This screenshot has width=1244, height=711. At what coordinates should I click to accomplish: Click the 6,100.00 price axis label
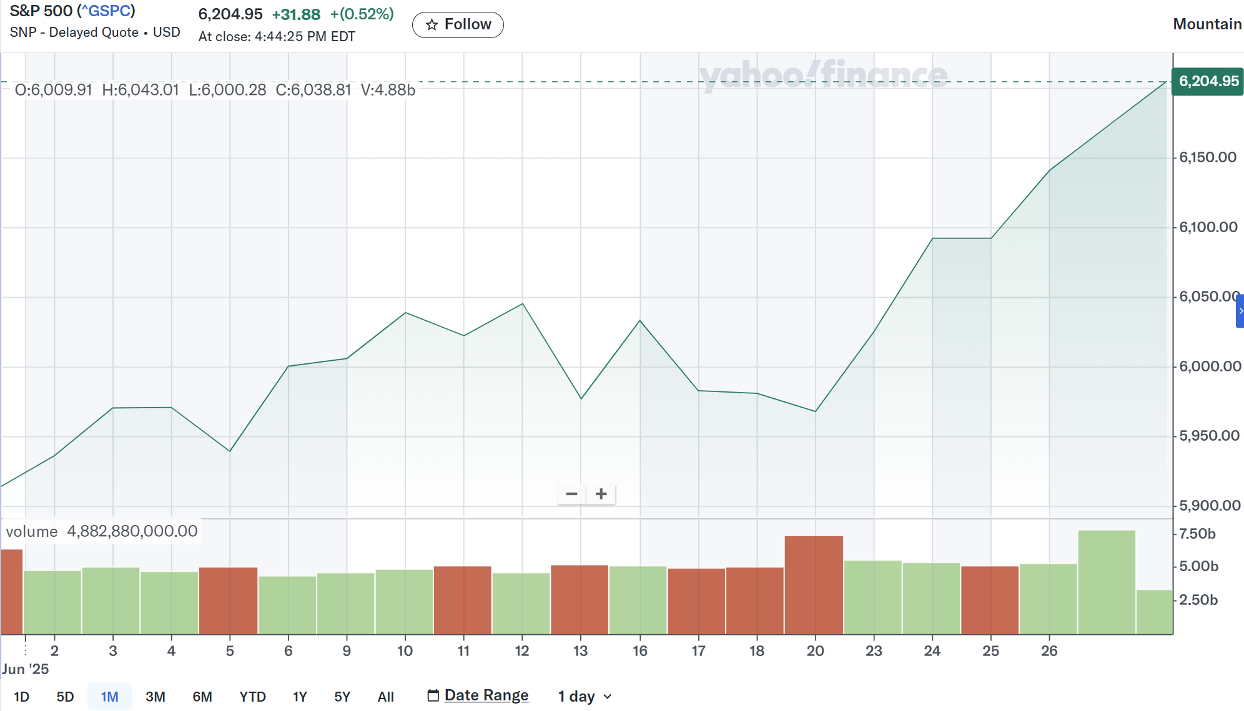tap(1208, 227)
